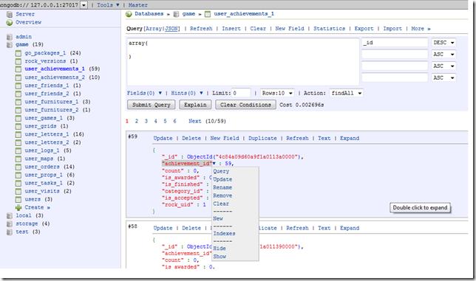This screenshot has height=281, width=476.
Task: Open the DESC sort order dropdown
Action: [x=443, y=43]
